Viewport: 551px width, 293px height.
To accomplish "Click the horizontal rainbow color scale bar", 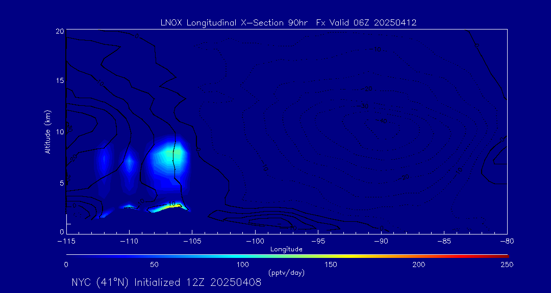I will [x=287, y=256].
